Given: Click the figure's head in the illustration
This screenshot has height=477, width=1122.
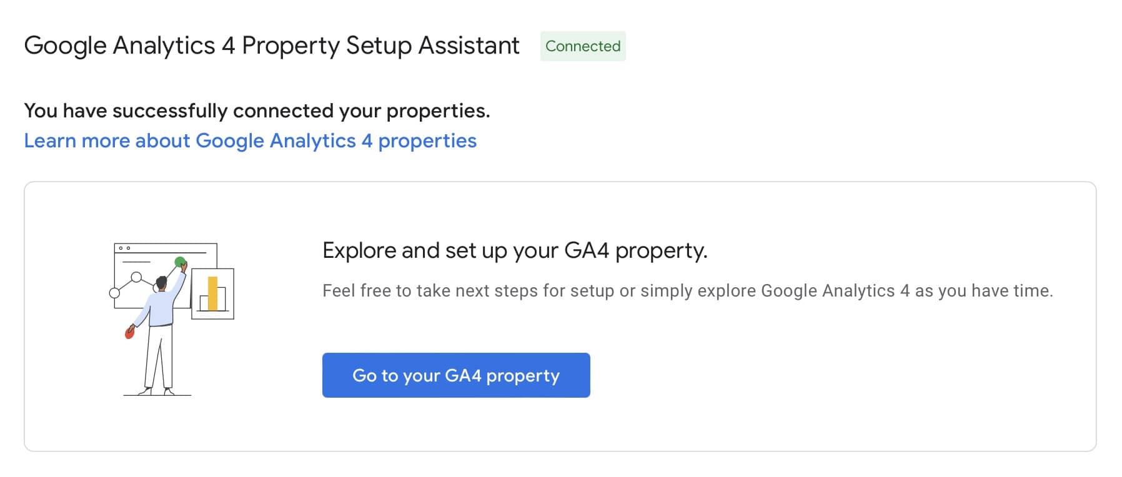Looking at the screenshot, I should [161, 281].
